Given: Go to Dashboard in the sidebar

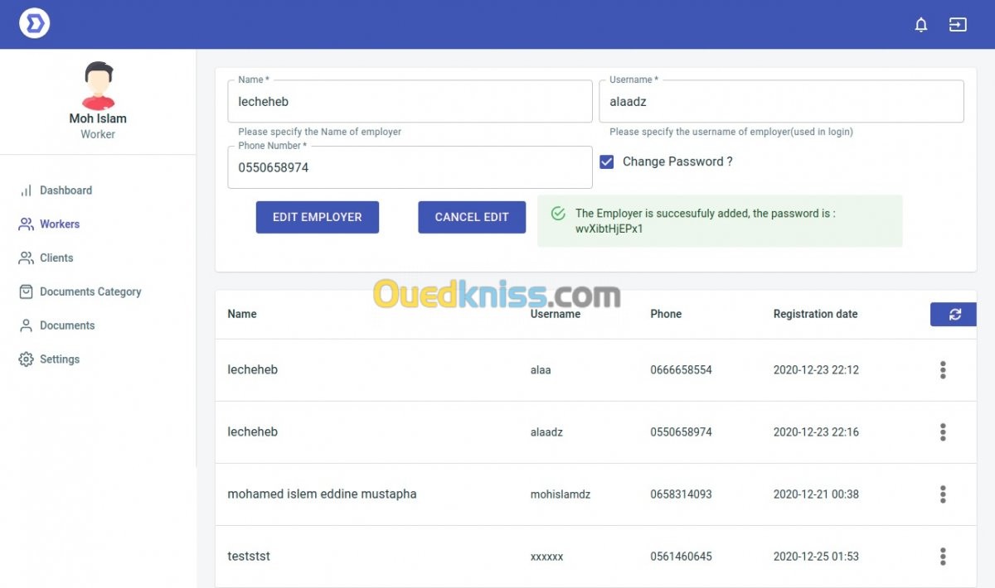Looking at the screenshot, I should pyautogui.click(x=66, y=190).
